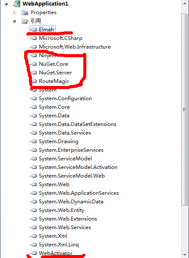
Task: Select the System.ServiceModel.Web reference
Action: [72, 176]
